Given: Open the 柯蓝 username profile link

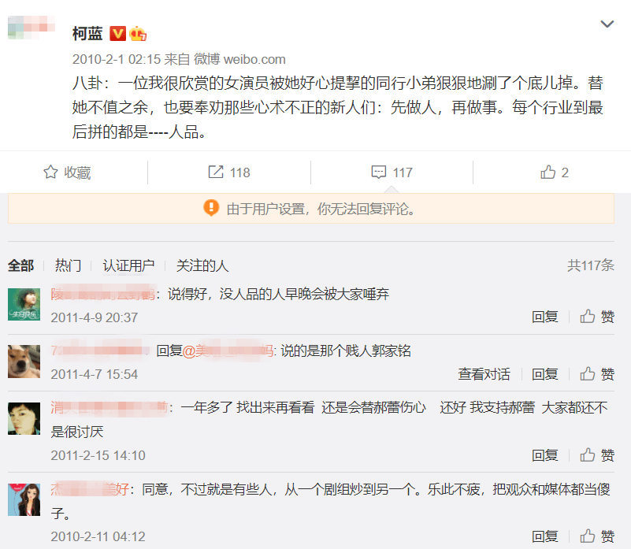Looking at the screenshot, I should (87, 33).
